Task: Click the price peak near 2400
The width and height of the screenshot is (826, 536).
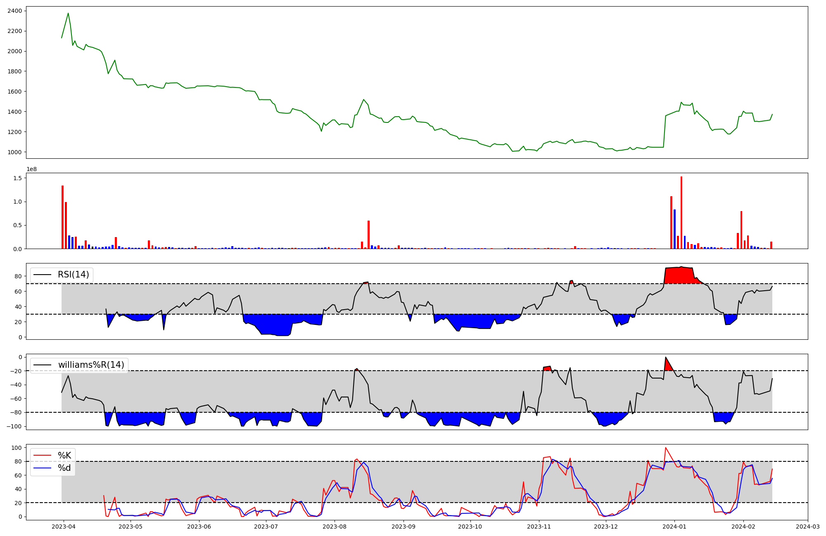Action: point(68,14)
